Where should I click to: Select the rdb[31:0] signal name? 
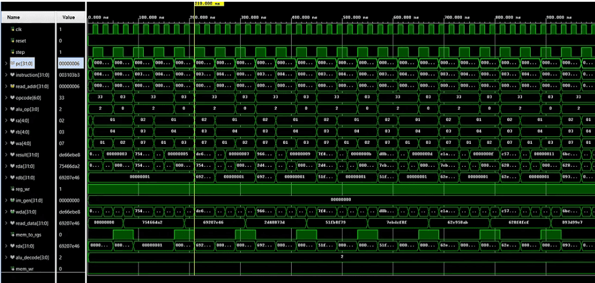click(26, 177)
